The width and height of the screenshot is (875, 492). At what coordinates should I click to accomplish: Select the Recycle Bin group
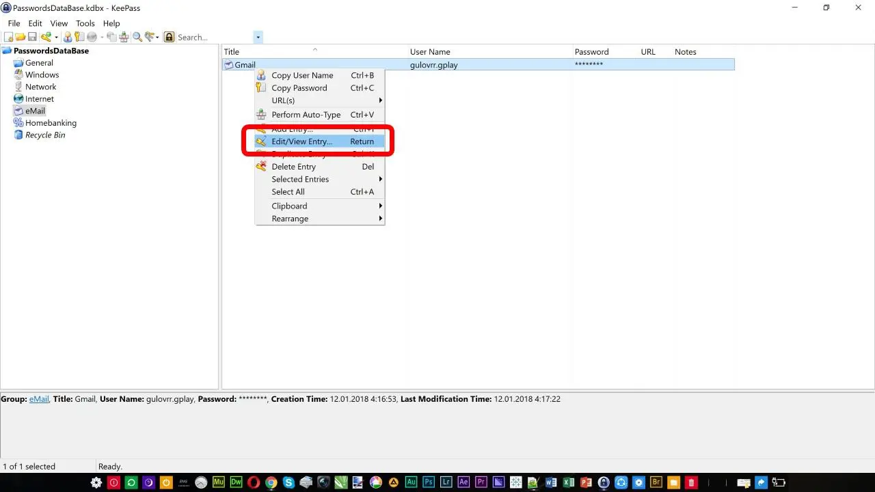45,135
